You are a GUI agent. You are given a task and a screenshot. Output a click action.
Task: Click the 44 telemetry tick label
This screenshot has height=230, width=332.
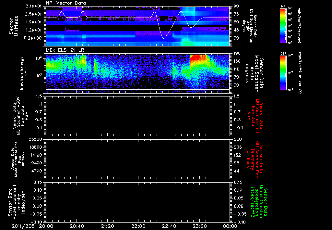point(236,171)
